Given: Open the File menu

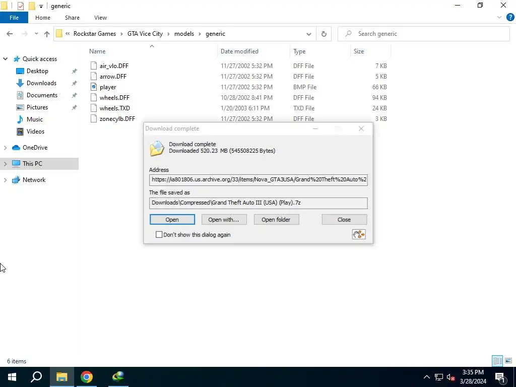Looking at the screenshot, I should (x=14, y=18).
